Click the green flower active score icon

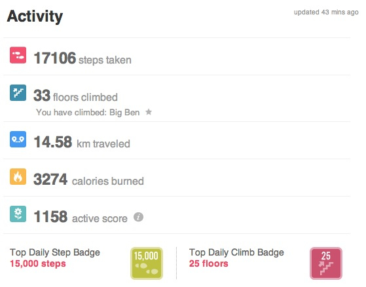pos(18,214)
